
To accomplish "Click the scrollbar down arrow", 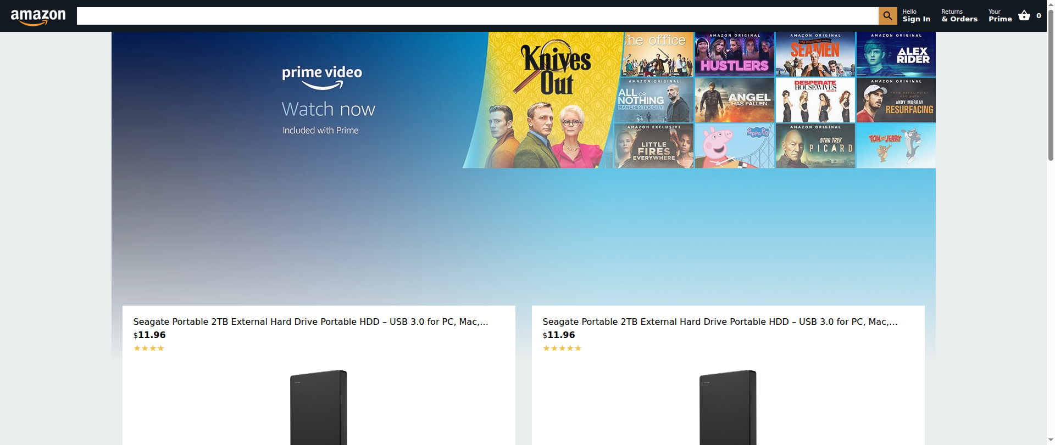I will (1051, 440).
